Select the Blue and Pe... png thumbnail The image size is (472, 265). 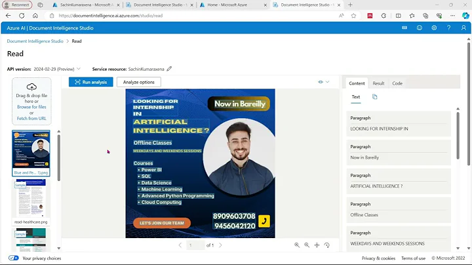click(31, 153)
